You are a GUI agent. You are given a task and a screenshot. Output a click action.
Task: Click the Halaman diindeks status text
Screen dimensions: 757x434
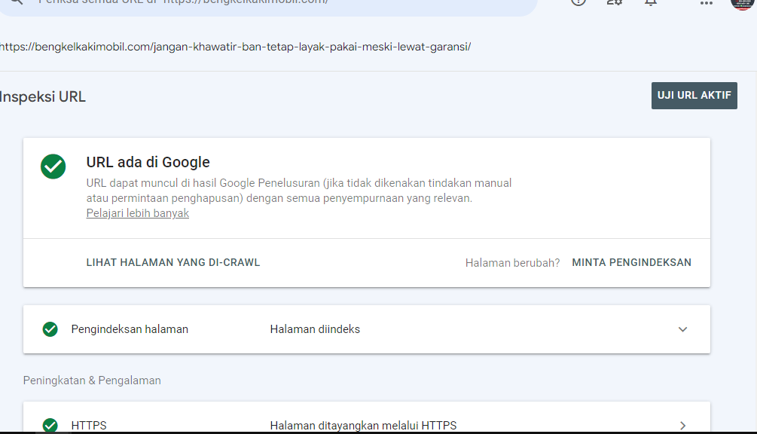point(315,329)
